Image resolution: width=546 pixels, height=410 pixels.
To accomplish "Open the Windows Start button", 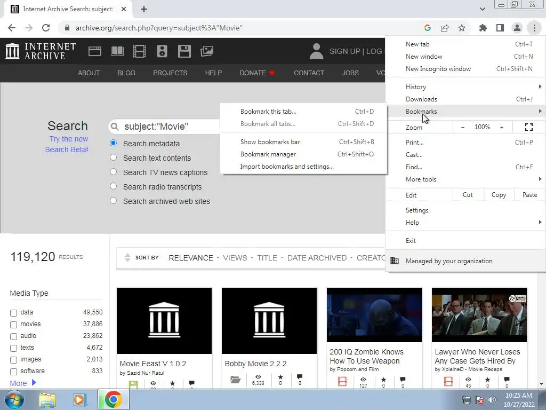I will tap(14, 399).
